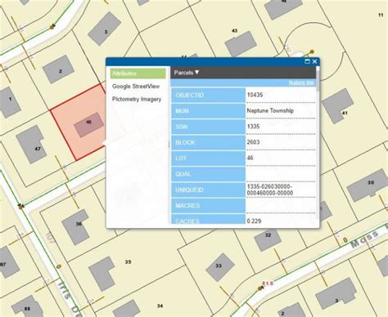Click building on parcel 43

(241, 44)
